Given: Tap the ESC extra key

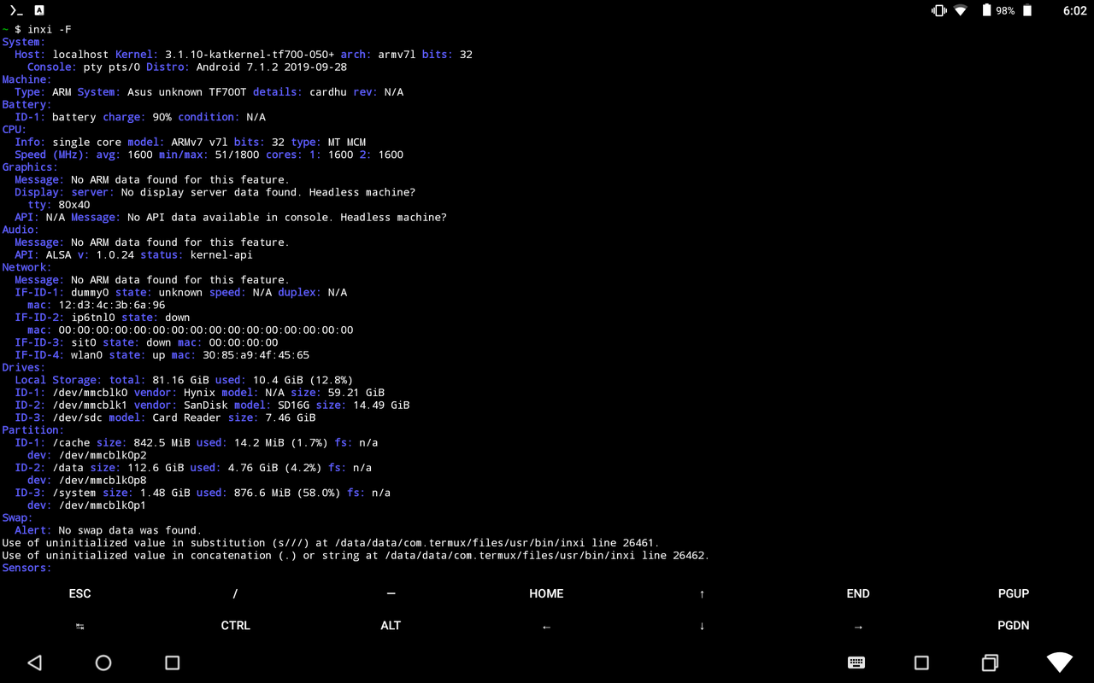Looking at the screenshot, I should coord(79,593).
